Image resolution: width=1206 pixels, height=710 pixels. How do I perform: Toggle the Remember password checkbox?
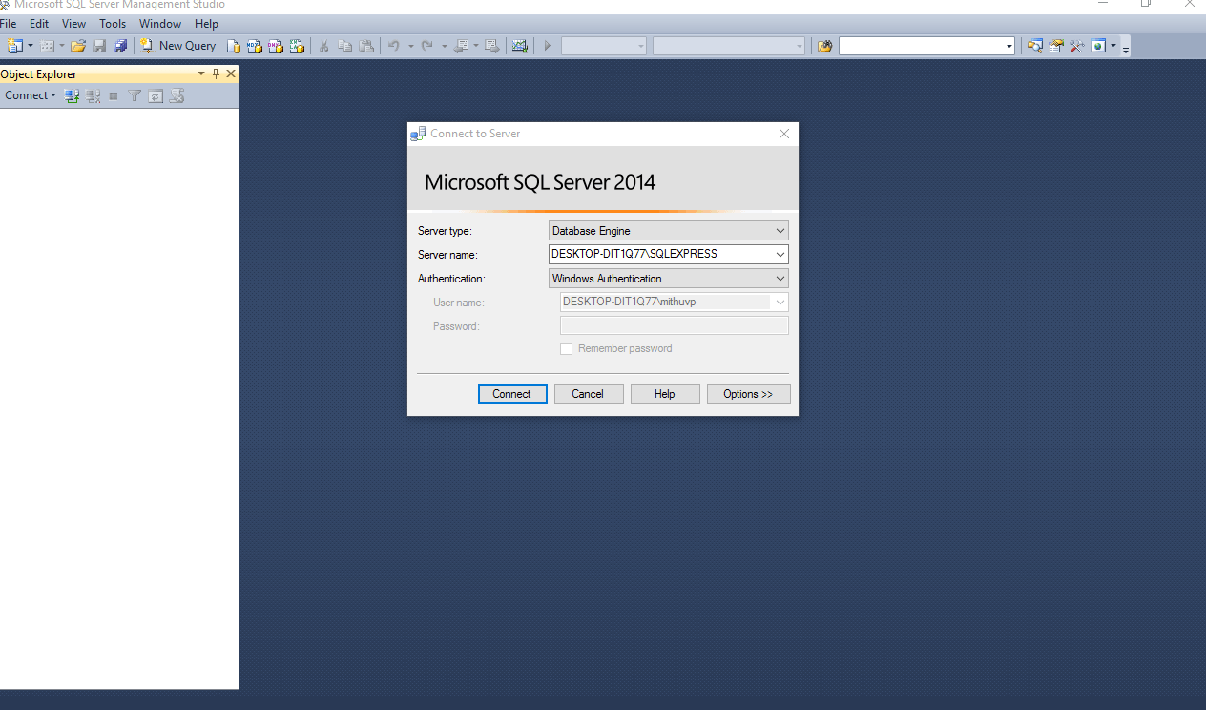pos(567,349)
